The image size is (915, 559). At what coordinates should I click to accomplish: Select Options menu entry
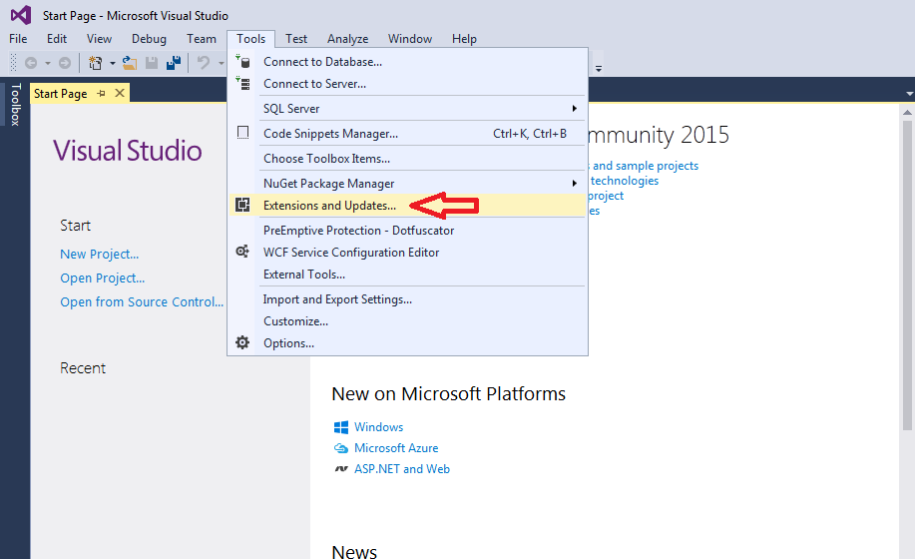click(x=407, y=343)
